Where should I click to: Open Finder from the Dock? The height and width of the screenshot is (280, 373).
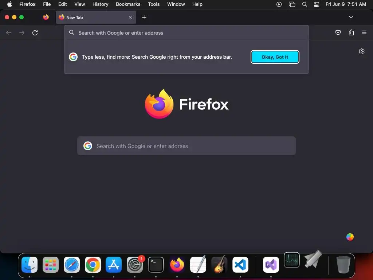pyautogui.click(x=30, y=265)
